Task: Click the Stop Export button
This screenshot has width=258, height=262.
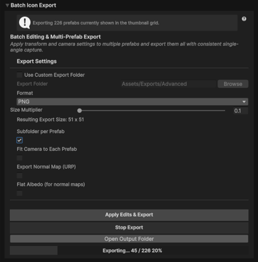Action: pos(129,228)
